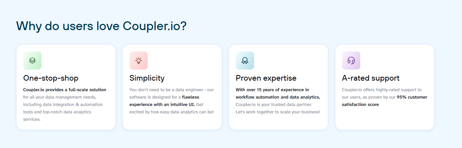Click bold text "Coupler.io provides a full-scale solution"
The image size is (462, 148).
point(65,90)
